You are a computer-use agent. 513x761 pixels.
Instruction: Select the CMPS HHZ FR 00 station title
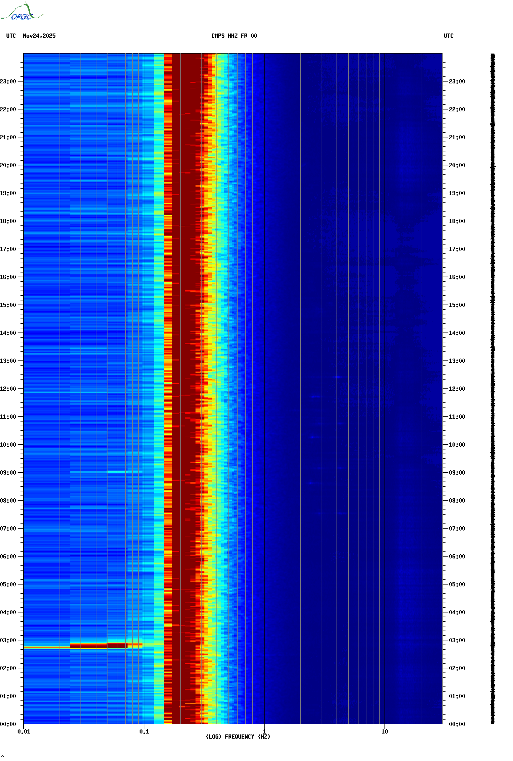pyautogui.click(x=234, y=36)
